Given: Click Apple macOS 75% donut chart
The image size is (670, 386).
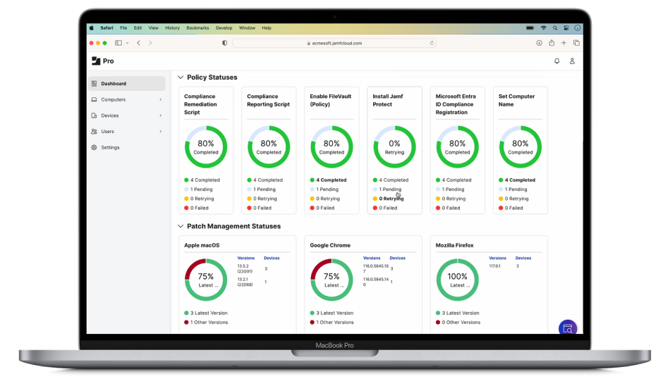Looking at the screenshot, I should [205, 280].
